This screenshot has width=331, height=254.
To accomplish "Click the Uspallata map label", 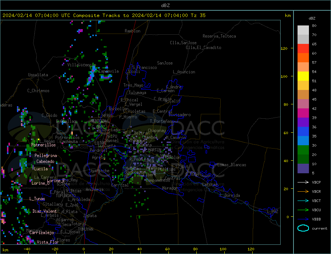I will pyautogui.click(x=38, y=75).
